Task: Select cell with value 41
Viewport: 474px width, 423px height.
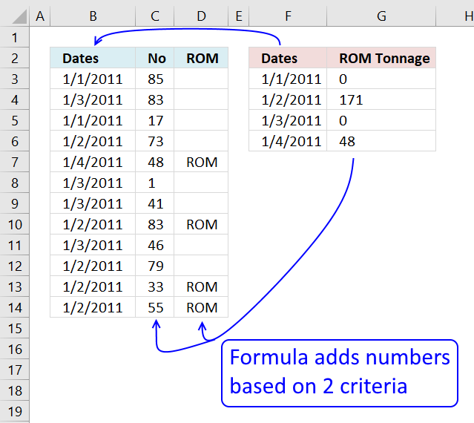Action: tap(155, 203)
